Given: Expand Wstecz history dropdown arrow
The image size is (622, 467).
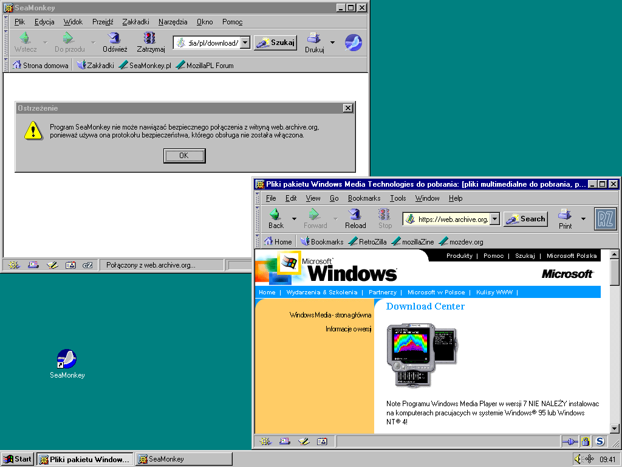Looking at the screenshot, I should click(x=45, y=42).
